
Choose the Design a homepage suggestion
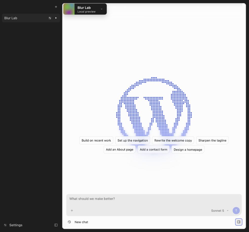point(188,150)
